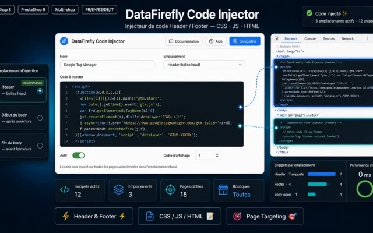The width and height of the screenshot is (373, 233).
Task: Click the PrestaShop 9 badge
Action: 33,10
